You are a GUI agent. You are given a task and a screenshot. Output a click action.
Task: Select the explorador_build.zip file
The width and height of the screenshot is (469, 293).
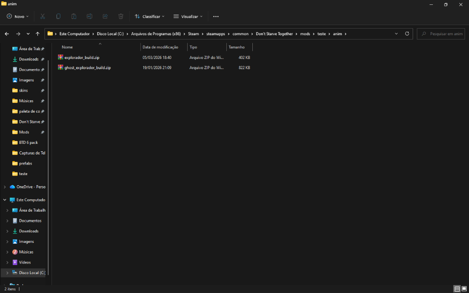point(82,58)
